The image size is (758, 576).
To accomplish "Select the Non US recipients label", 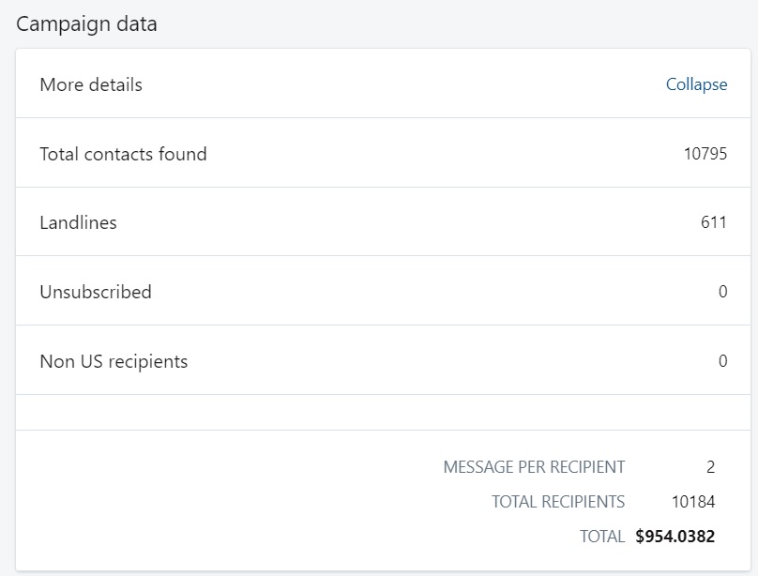I will click(114, 361).
